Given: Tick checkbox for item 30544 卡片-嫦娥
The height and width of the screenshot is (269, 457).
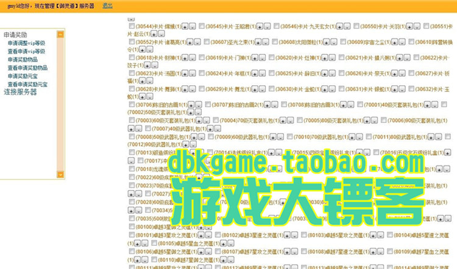Looking at the screenshot, I should [132, 26].
